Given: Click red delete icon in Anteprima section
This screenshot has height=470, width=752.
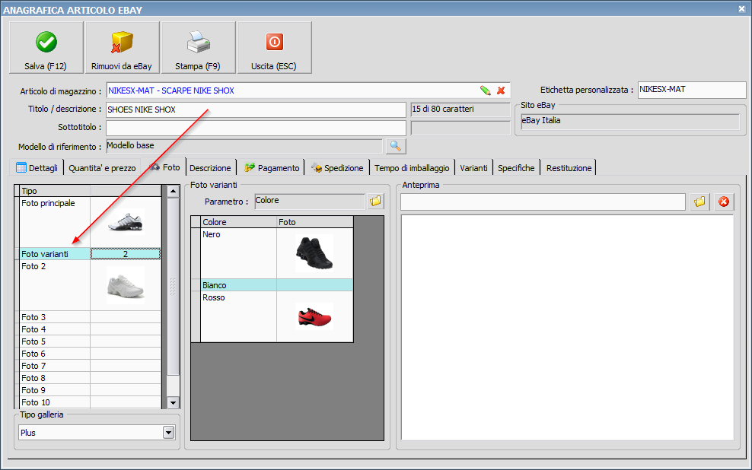Looking at the screenshot, I should click(x=724, y=202).
